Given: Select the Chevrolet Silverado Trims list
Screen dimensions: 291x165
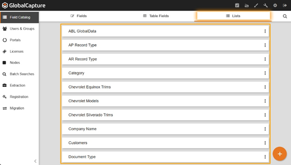Looking at the screenshot, I should click(165, 115).
